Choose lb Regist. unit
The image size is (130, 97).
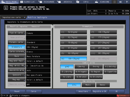(x=96, y=72)
